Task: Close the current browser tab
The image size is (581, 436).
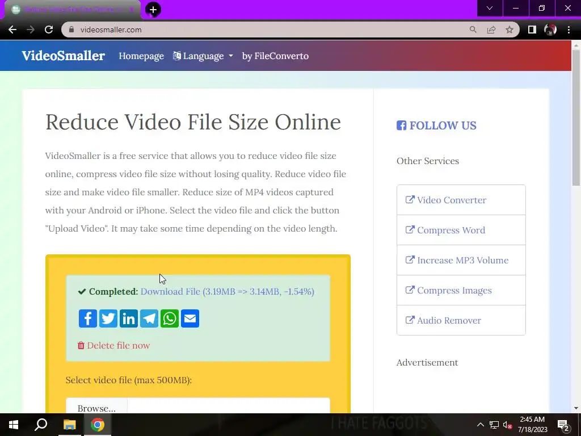Action: [x=131, y=9]
